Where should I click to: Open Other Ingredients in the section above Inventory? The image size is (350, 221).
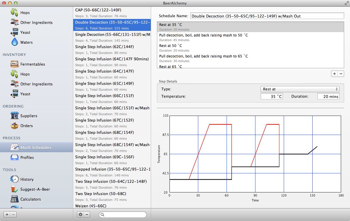36,22
